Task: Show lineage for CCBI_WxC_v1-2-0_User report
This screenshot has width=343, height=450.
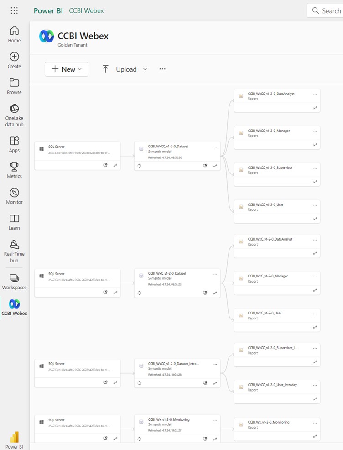Action: [x=315, y=327]
